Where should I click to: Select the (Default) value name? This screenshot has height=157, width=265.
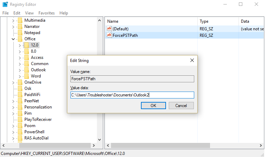point(121,29)
